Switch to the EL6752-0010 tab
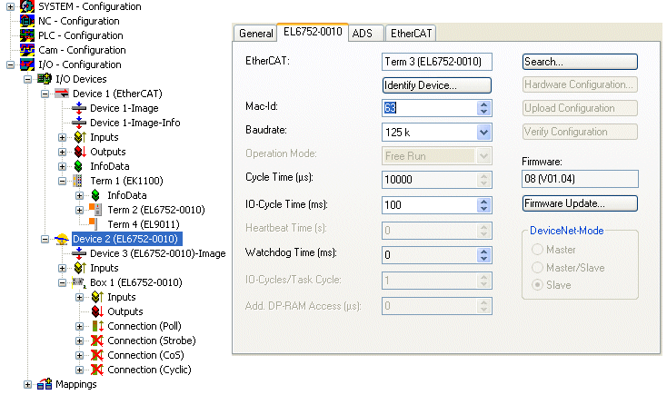Screen dimensions: 667x395 pyautogui.click(x=313, y=32)
